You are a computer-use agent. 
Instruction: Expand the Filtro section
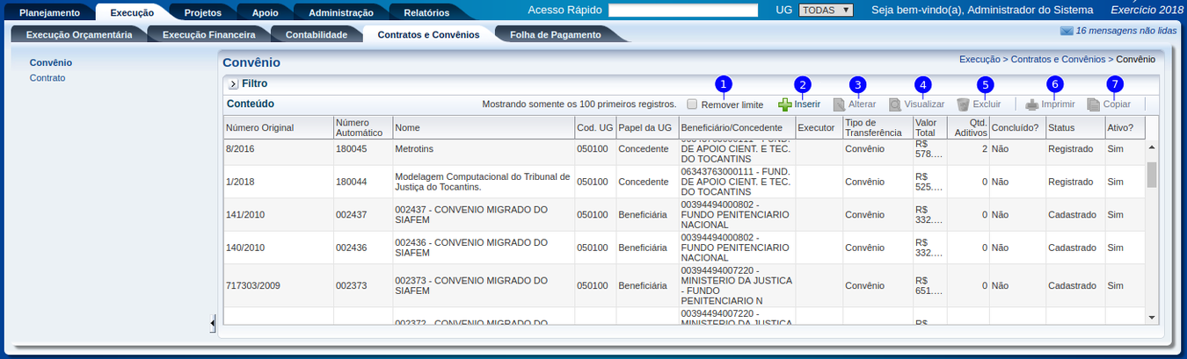coord(233,84)
